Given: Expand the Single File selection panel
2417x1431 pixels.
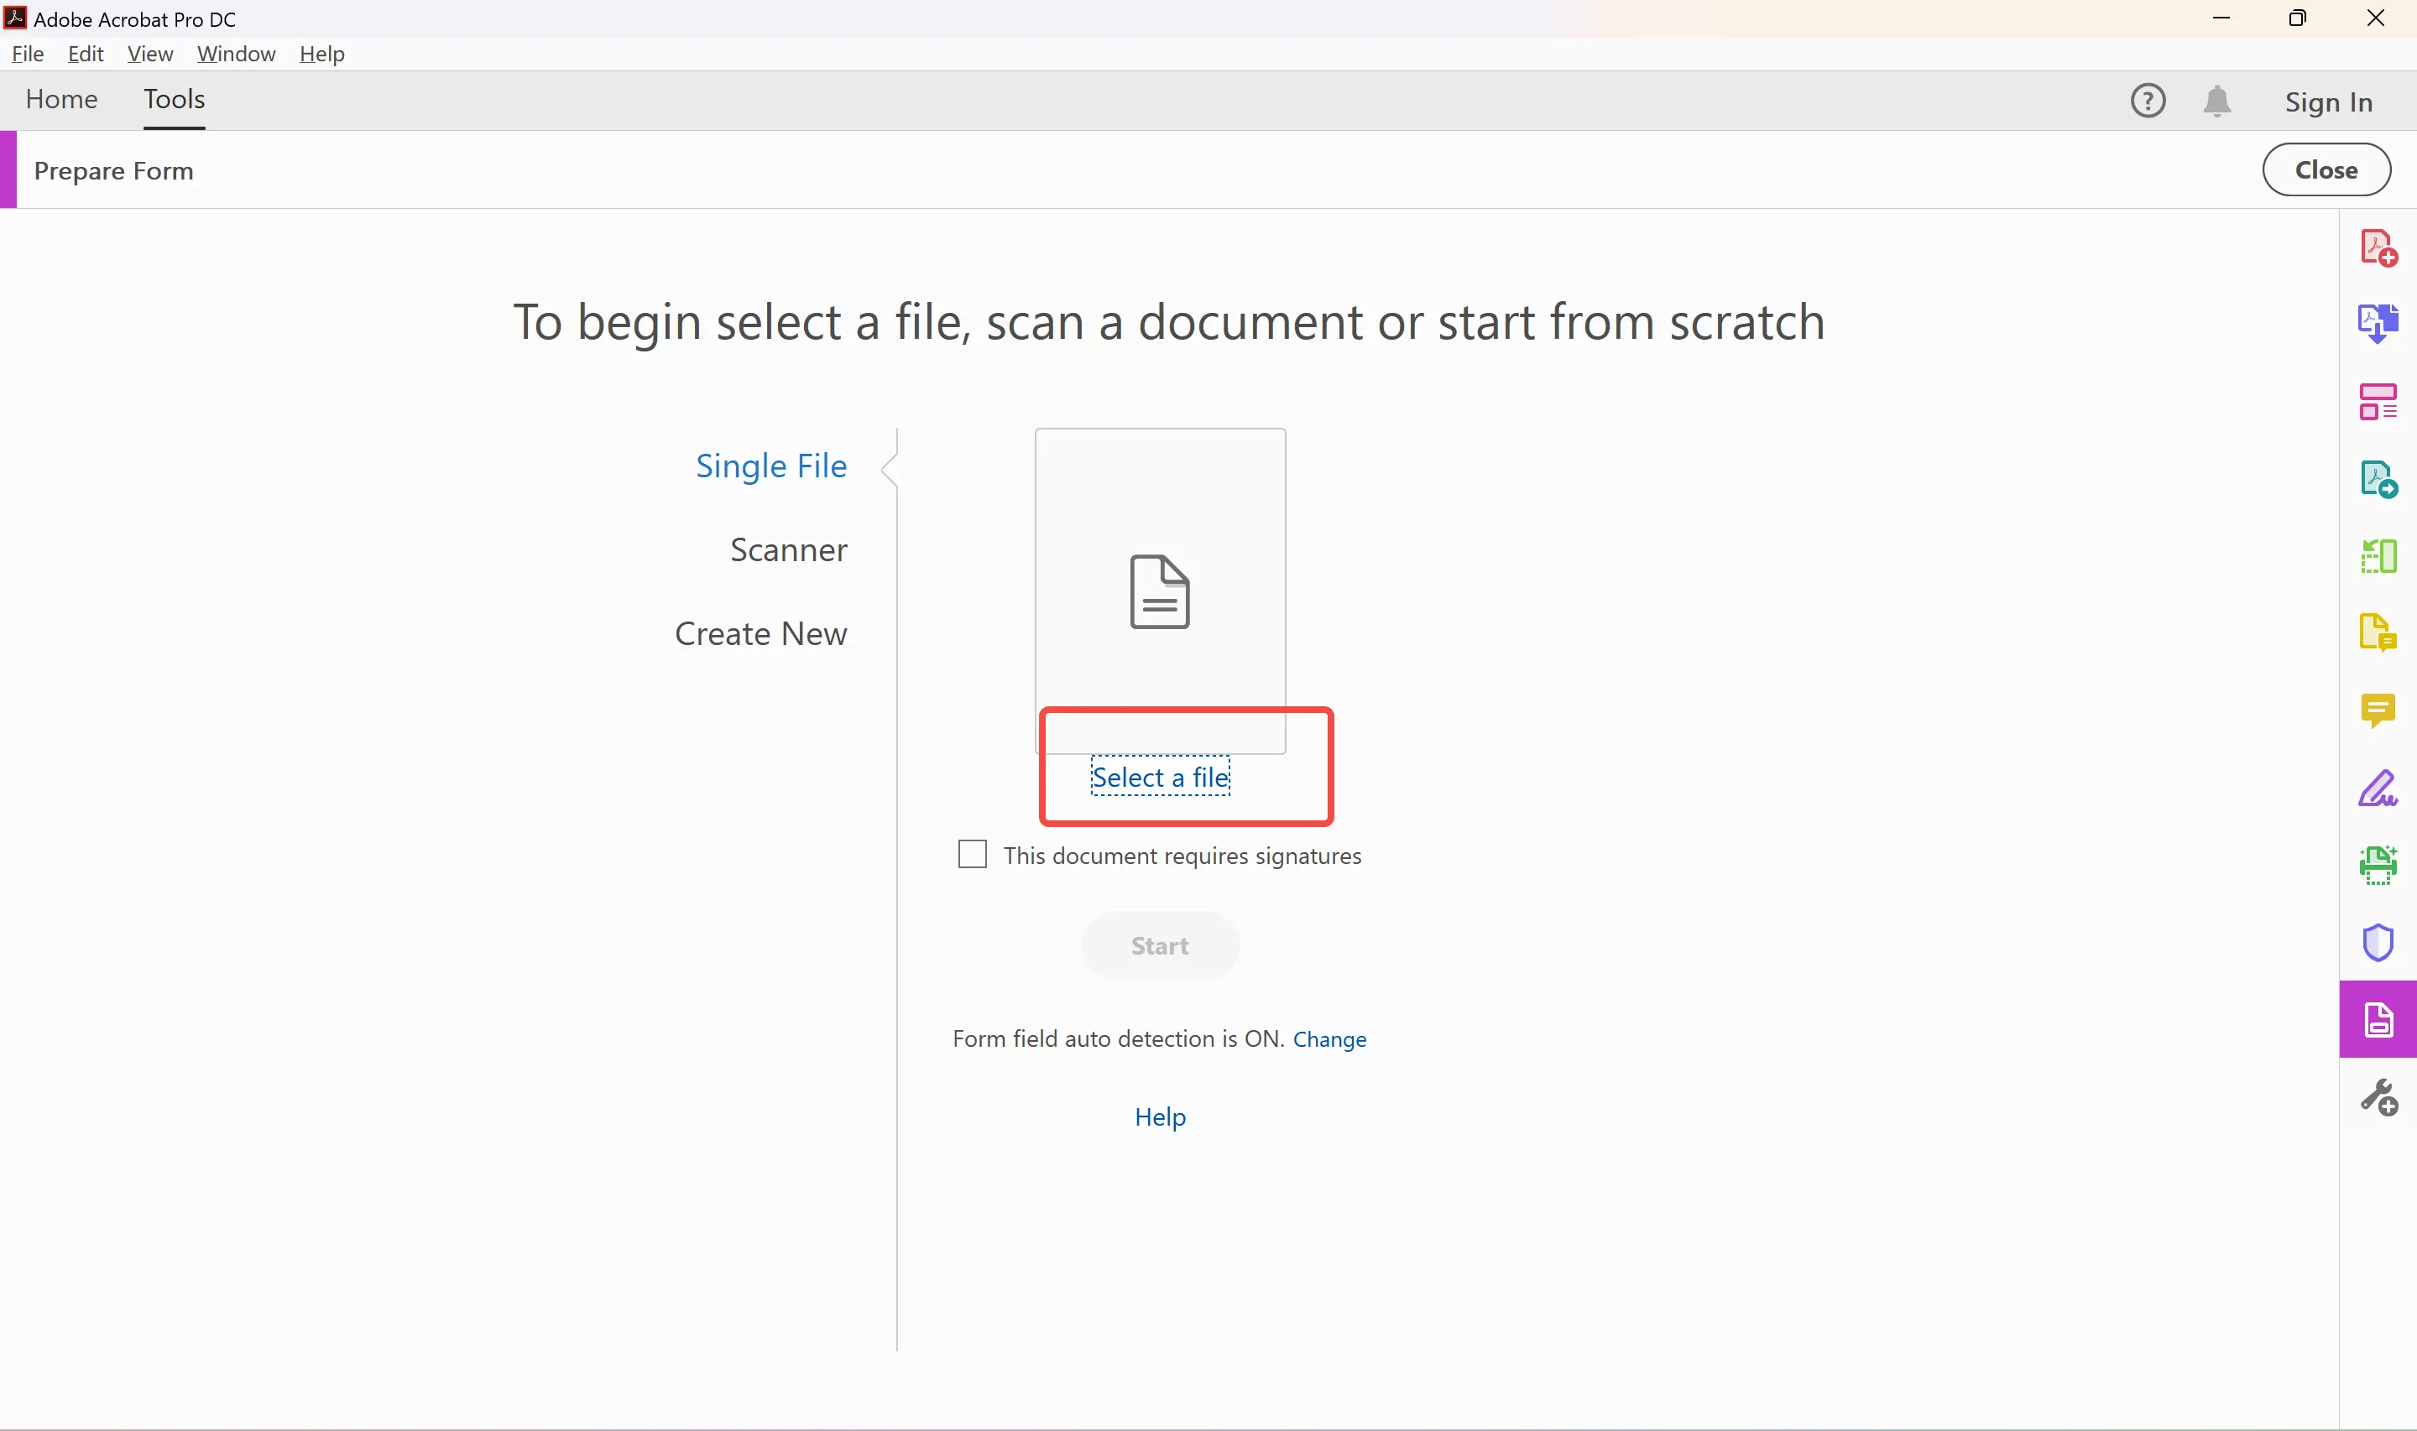Looking at the screenshot, I should (x=770, y=463).
